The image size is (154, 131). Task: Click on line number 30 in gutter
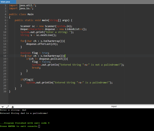point(5,92)
